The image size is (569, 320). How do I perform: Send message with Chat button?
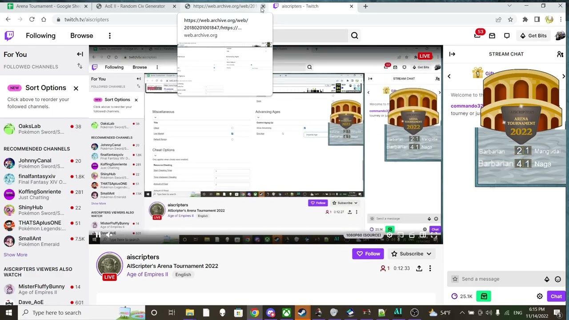pyautogui.click(x=556, y=296)
